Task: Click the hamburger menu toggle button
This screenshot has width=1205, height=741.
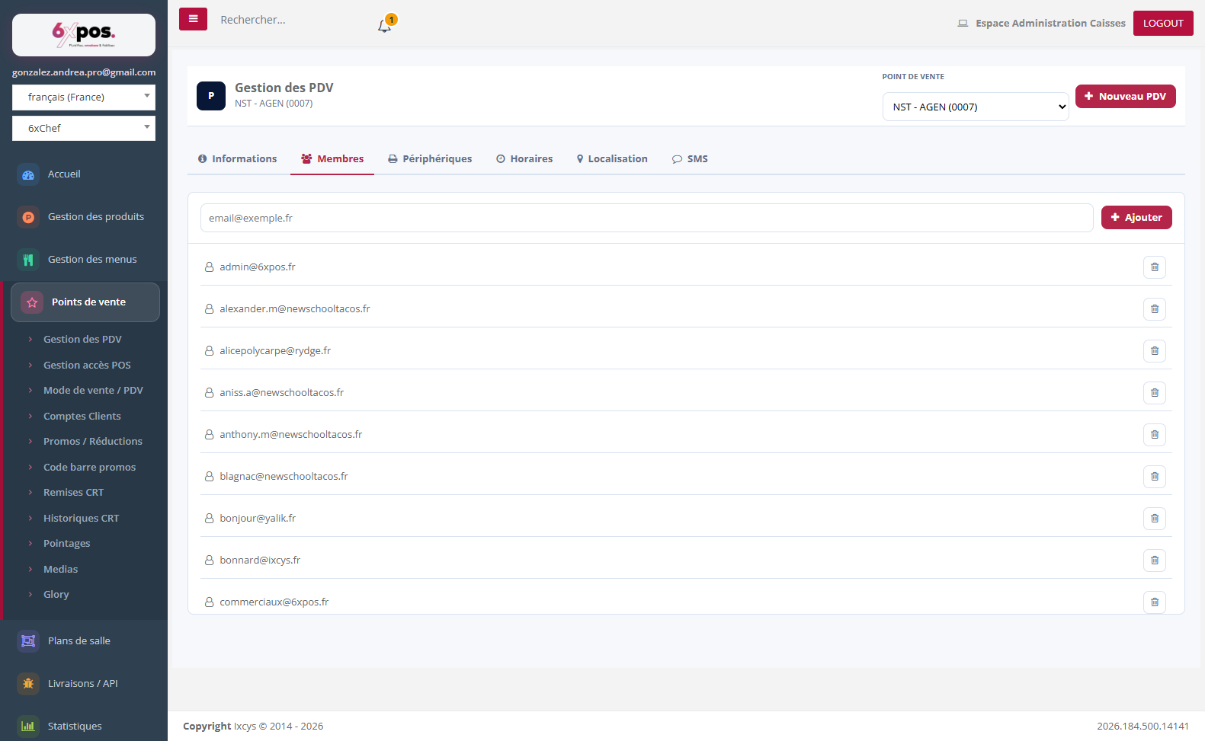Action: [x=193, y=19]
